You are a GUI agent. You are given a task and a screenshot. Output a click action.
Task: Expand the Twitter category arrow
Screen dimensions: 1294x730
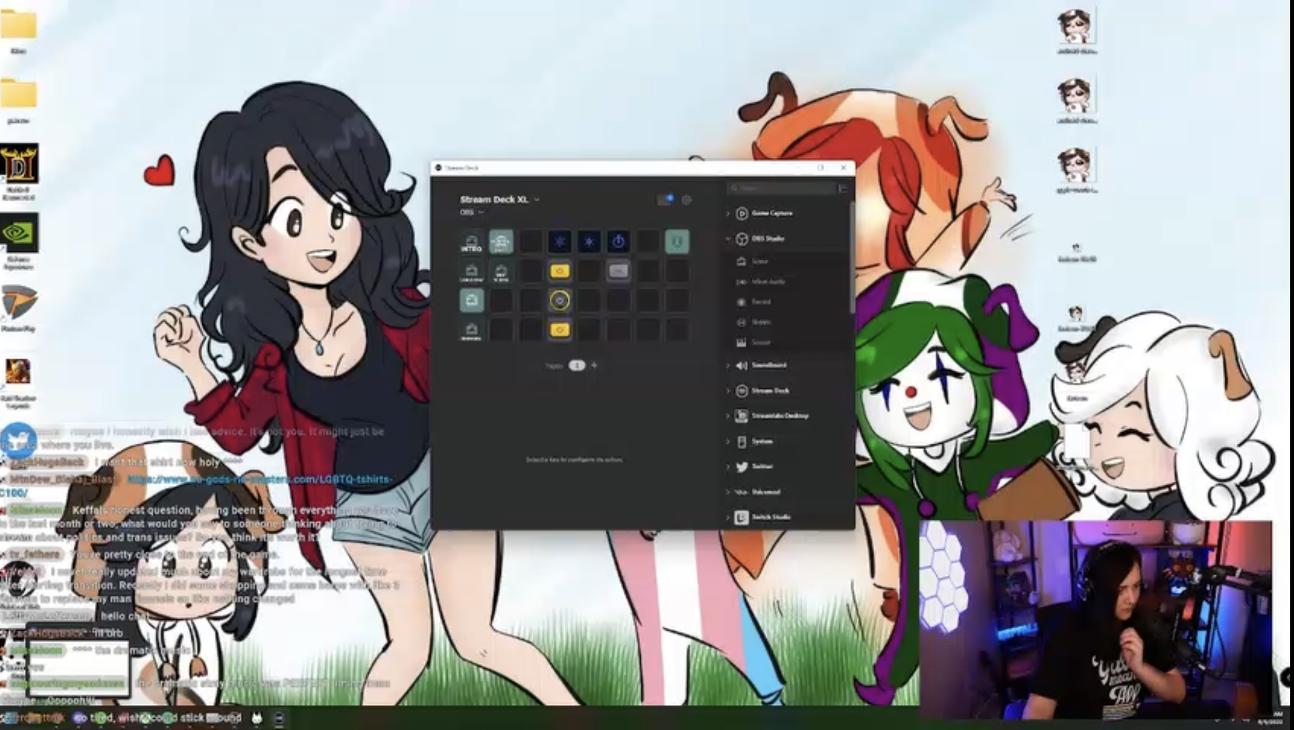727,467
